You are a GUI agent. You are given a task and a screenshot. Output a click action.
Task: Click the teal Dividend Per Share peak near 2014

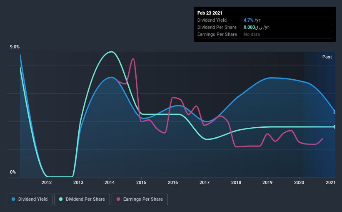point(112,52)
